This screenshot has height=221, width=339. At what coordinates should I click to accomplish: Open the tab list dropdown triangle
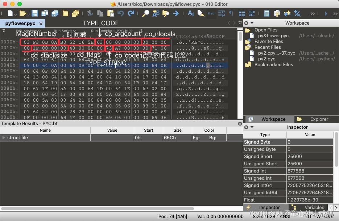(240, 23)
